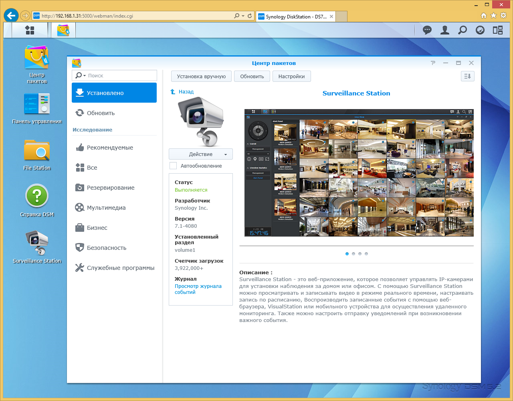Select the Установлено category

(x=114, y=93)
